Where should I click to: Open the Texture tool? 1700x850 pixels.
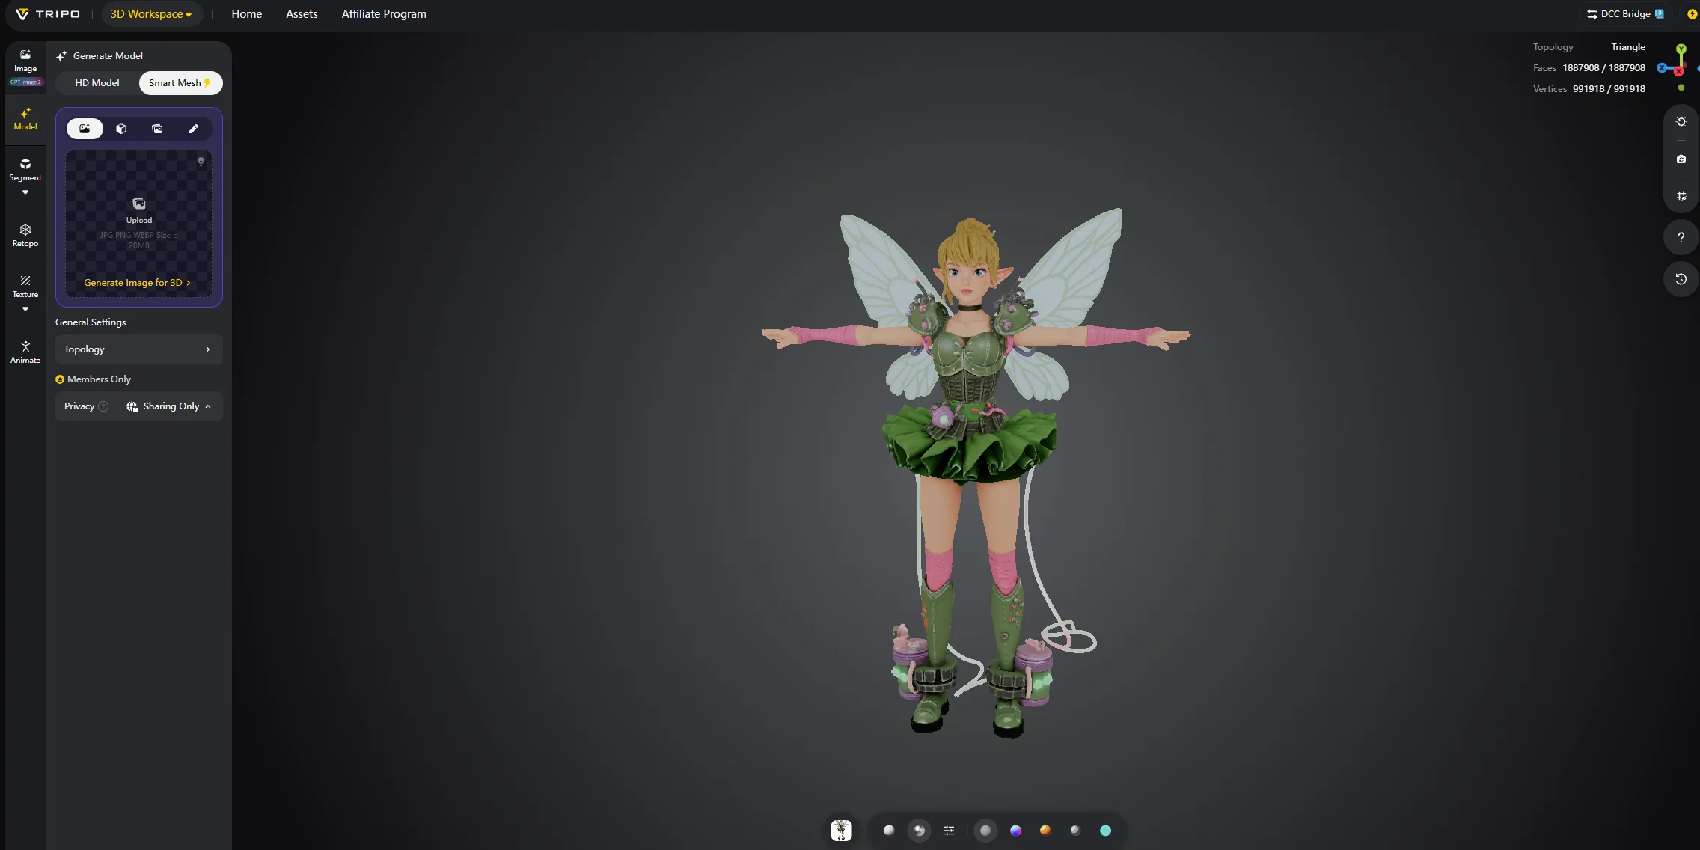tap(25, 287)
